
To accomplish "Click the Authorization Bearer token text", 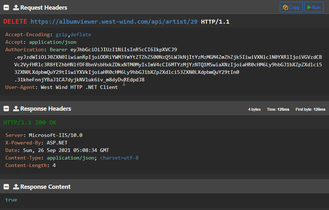I will (124, 50).
